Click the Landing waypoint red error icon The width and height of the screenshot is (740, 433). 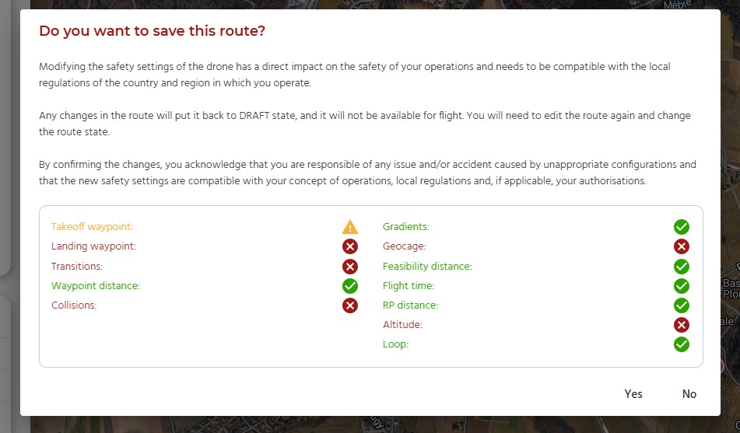pyautogui.click(x=349, y=246)
